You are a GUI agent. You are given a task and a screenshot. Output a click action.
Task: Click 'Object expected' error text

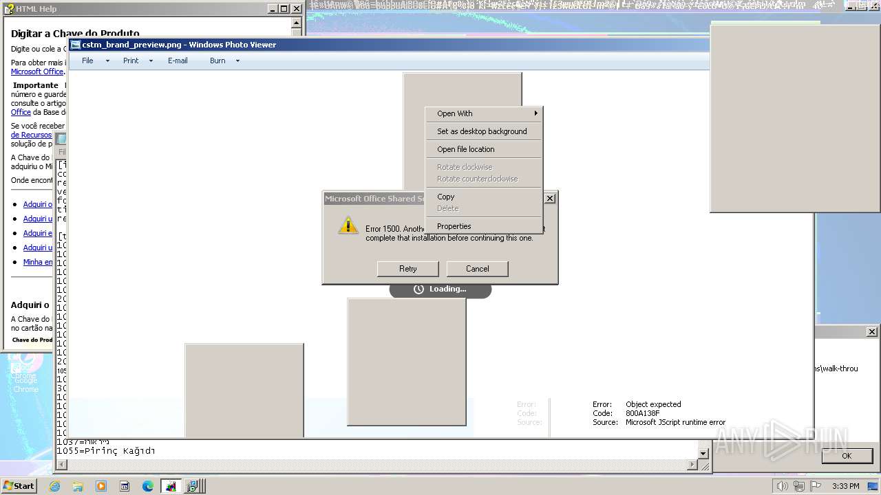(653, 404)
